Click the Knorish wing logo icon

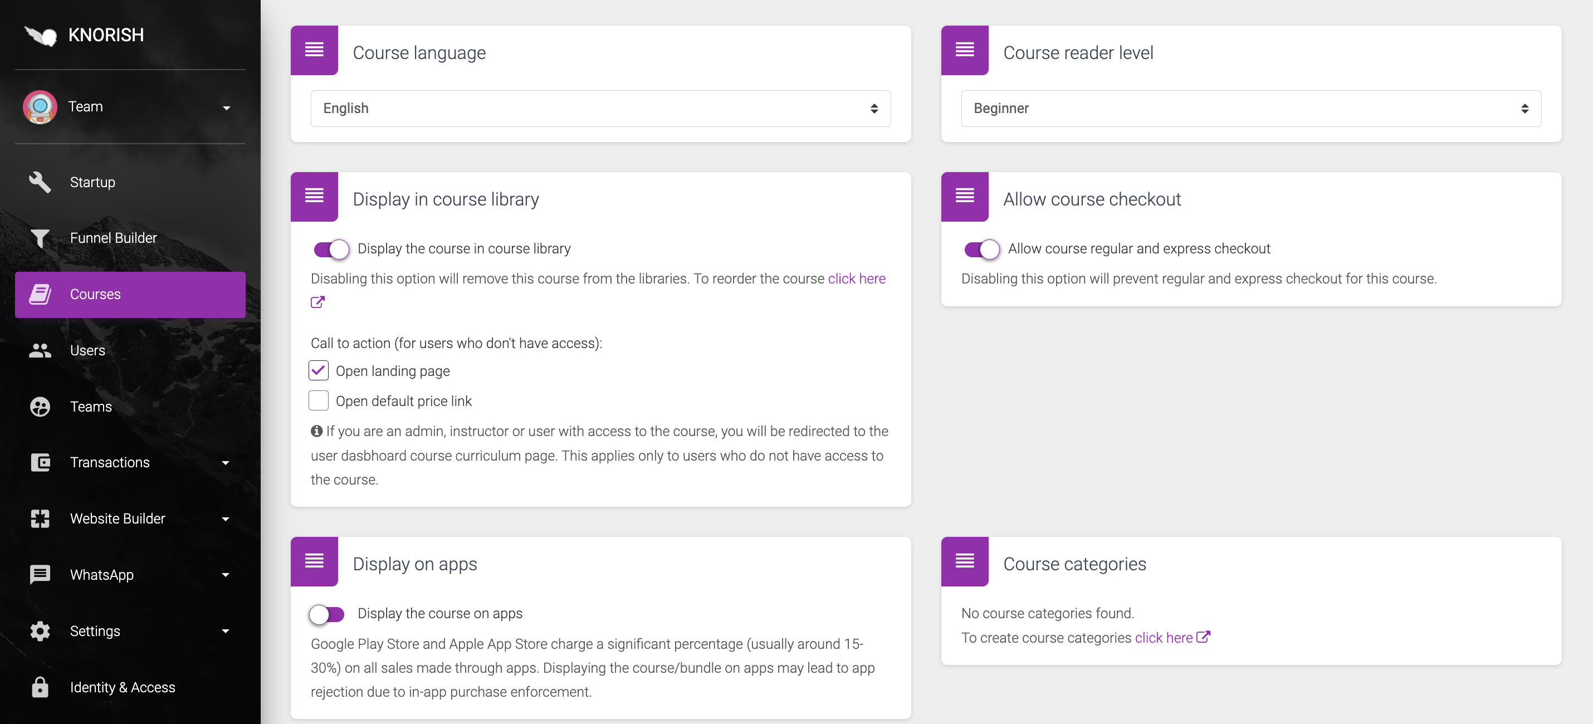pyautogui.click(x=41, y=35)
